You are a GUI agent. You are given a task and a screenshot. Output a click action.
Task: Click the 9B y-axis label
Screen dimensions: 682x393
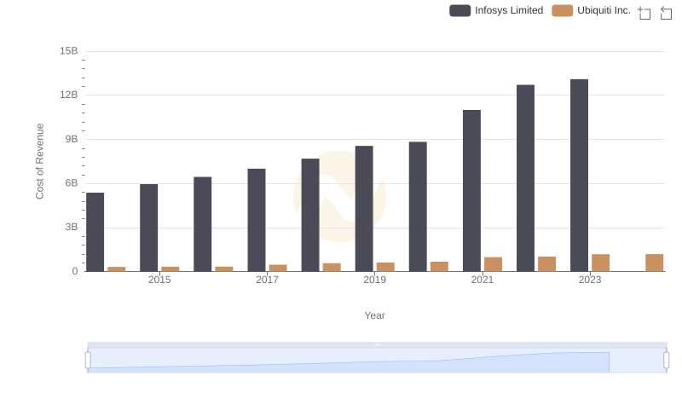tap(72, 139)
